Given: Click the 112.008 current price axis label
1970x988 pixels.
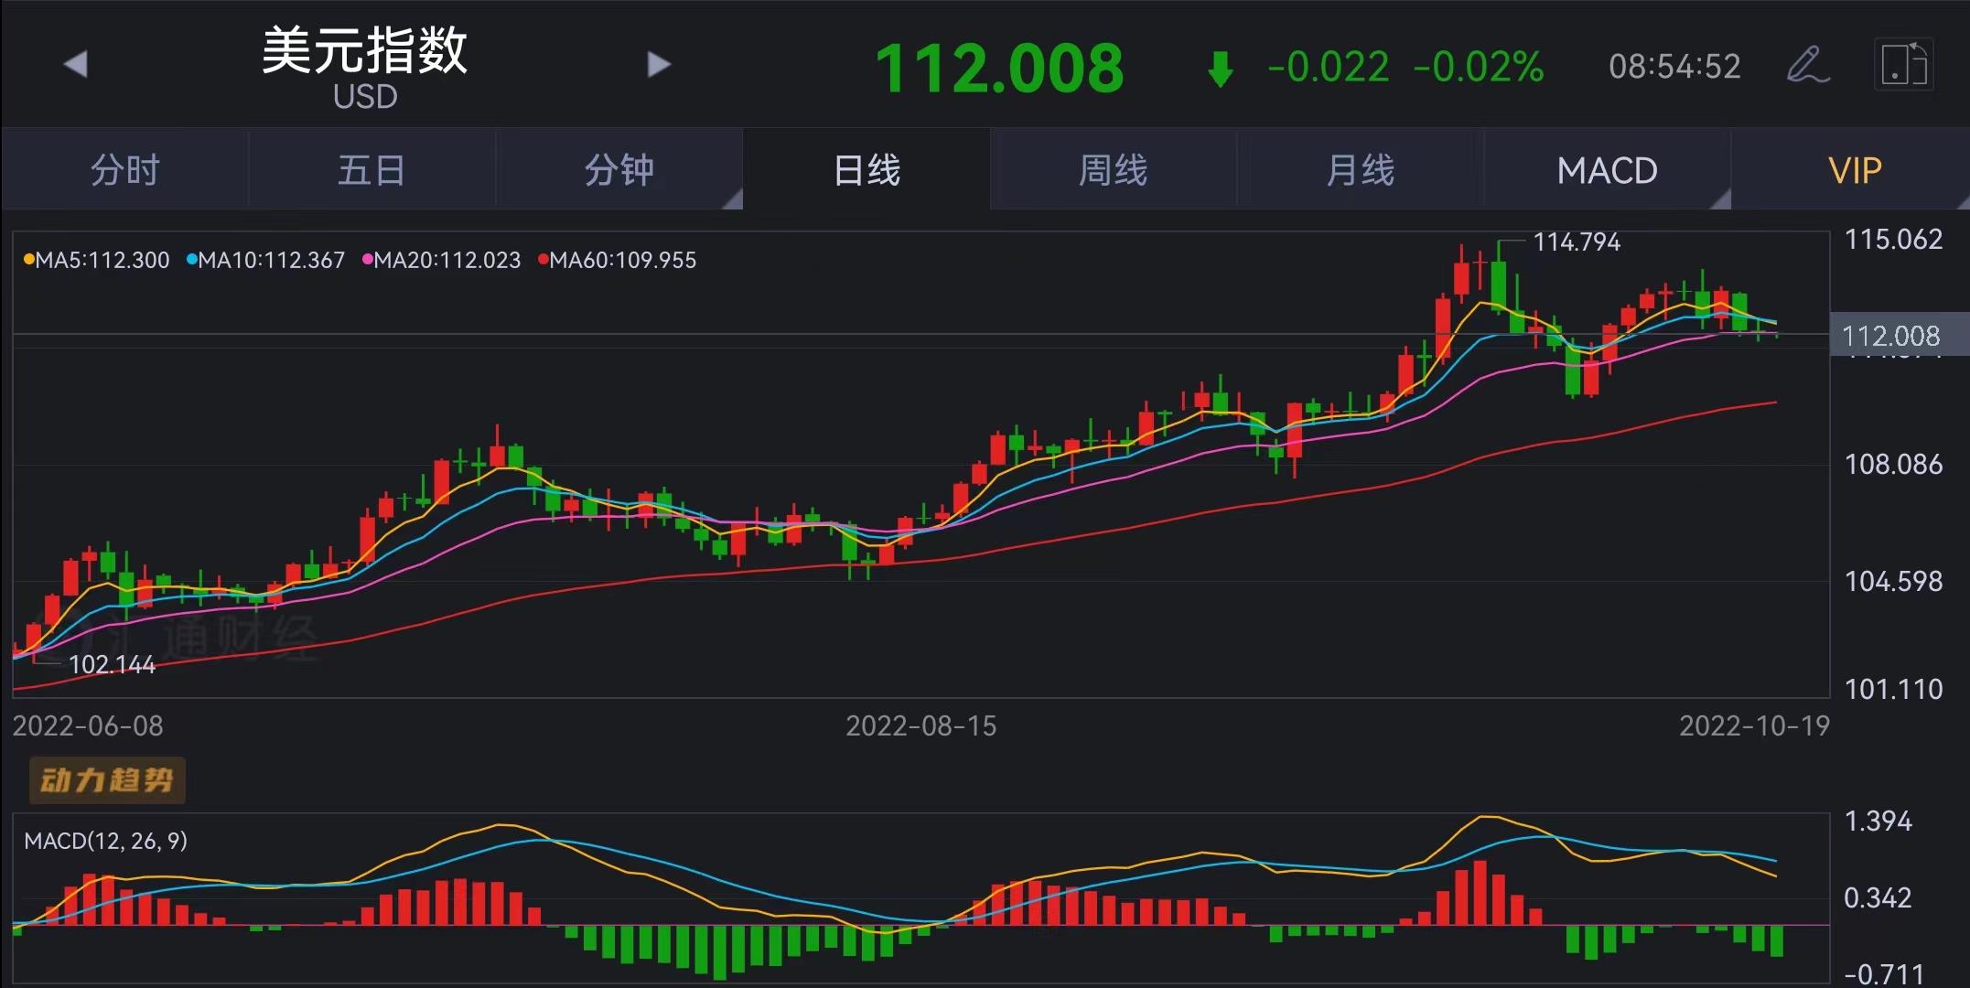Looking at the screenshot, I should point(1890,336).
